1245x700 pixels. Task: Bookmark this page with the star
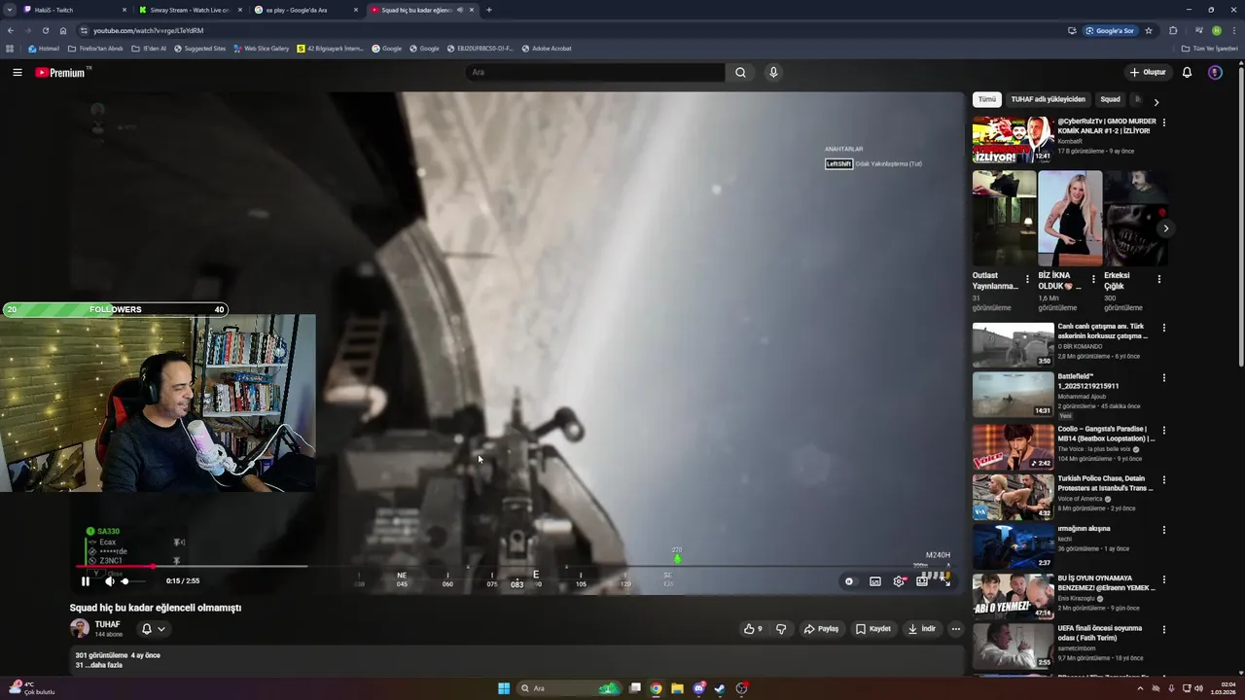[1148, 30]
